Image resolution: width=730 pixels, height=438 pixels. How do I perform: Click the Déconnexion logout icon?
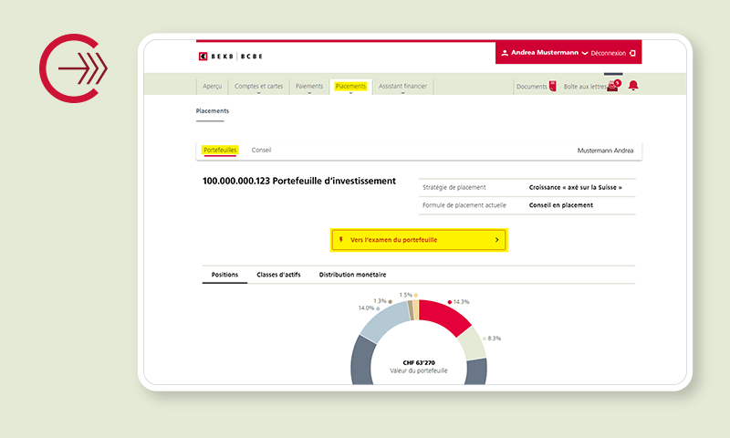[x=632, y=54]
